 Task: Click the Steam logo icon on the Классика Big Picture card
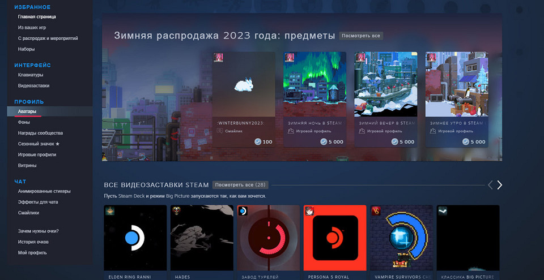(x=441, y=210)
